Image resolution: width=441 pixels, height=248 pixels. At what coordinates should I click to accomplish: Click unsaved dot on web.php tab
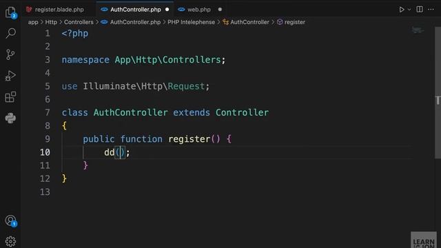tap(220, 10)
